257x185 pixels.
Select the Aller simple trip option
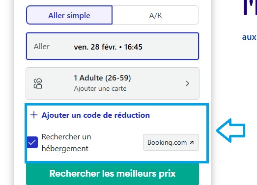[69, 15]
